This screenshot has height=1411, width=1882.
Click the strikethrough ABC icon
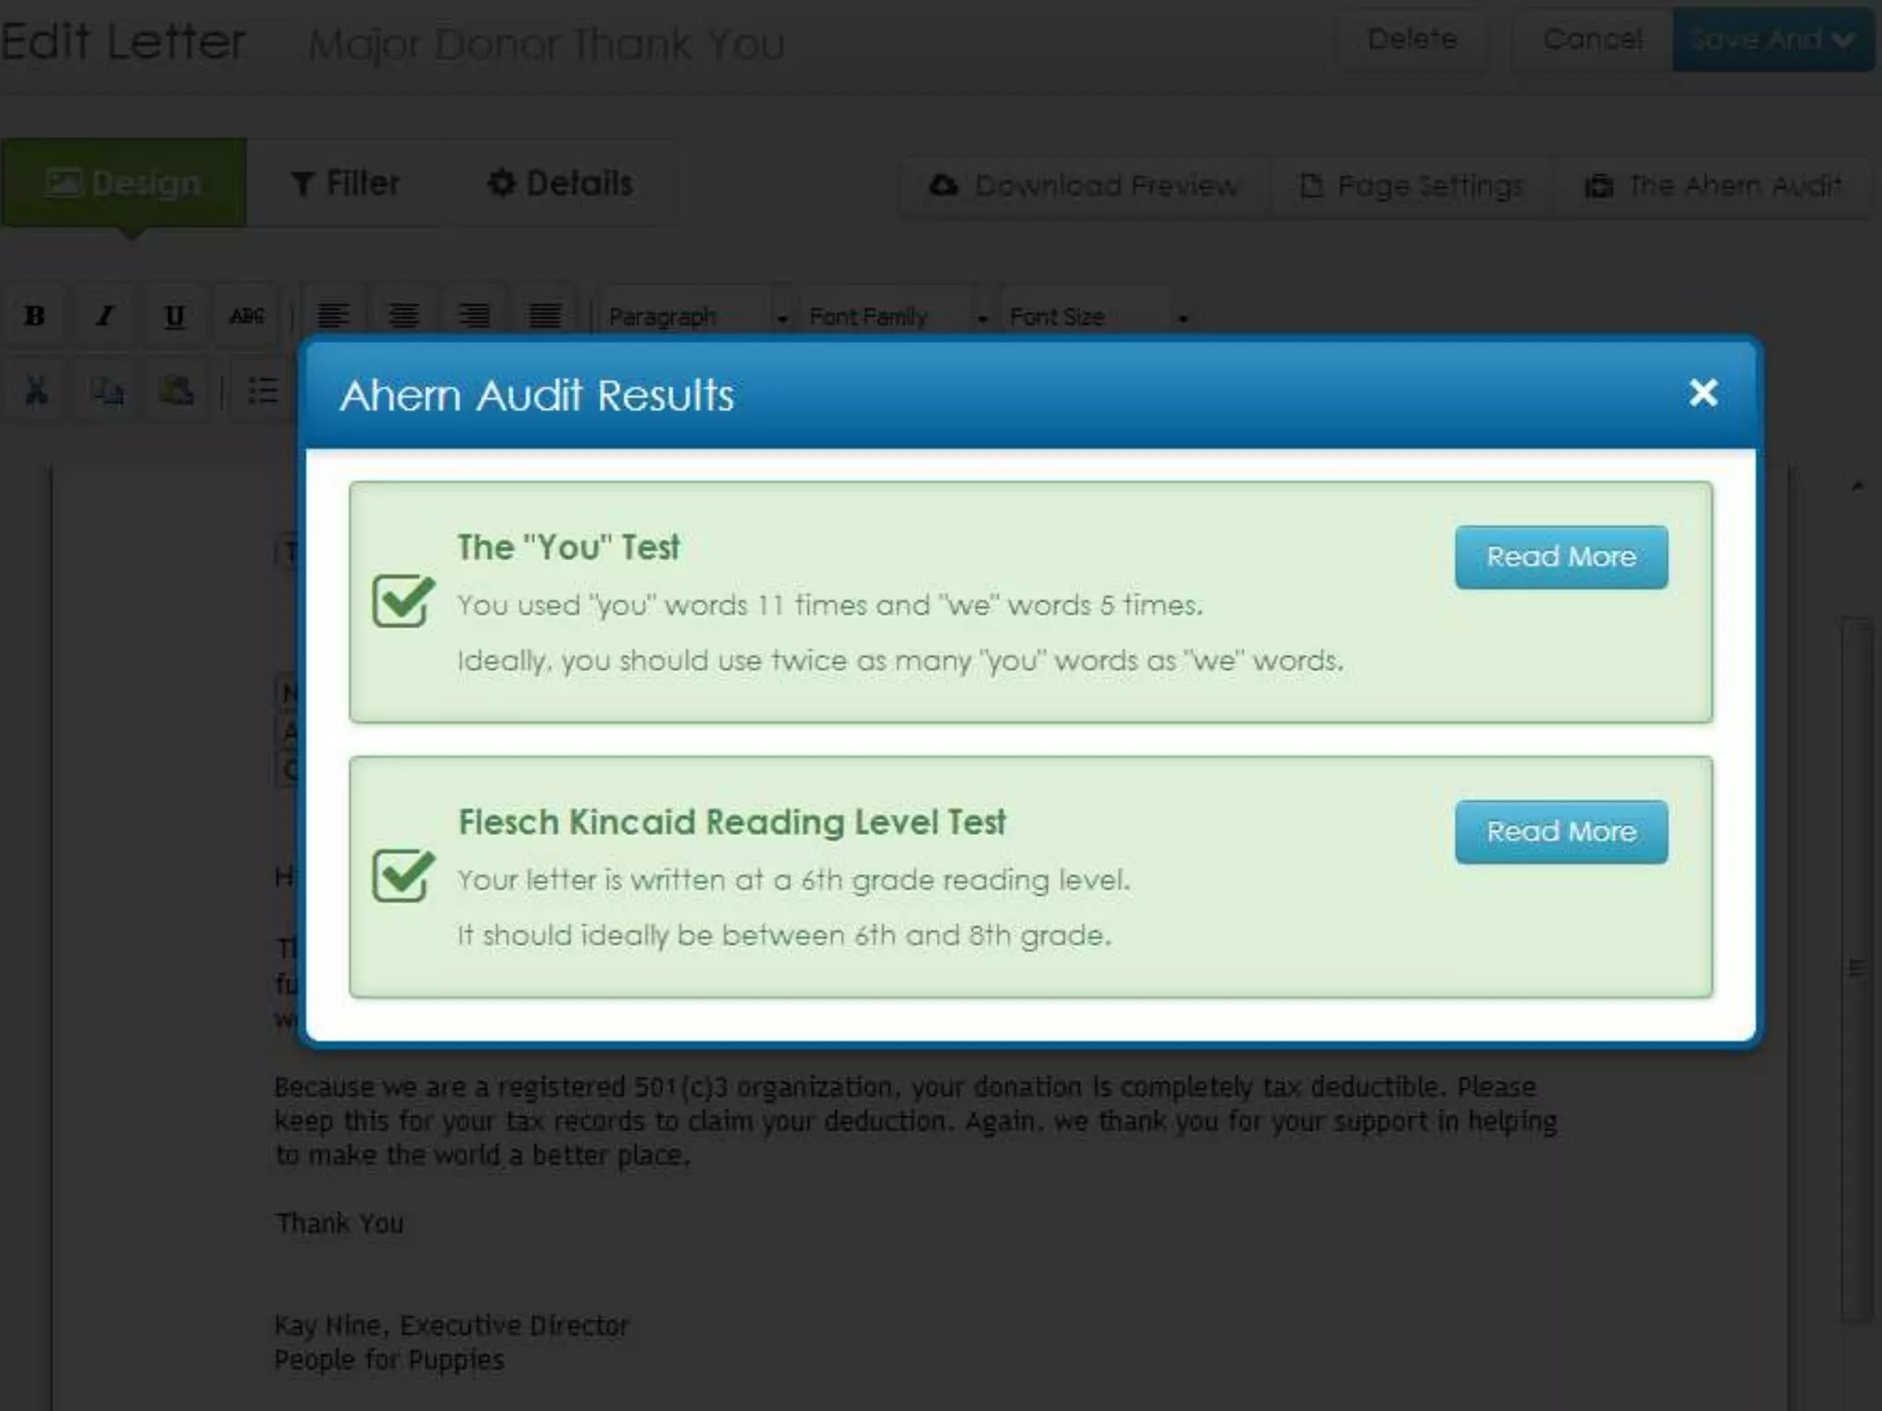pyautogui.click(x=245, y=316)
